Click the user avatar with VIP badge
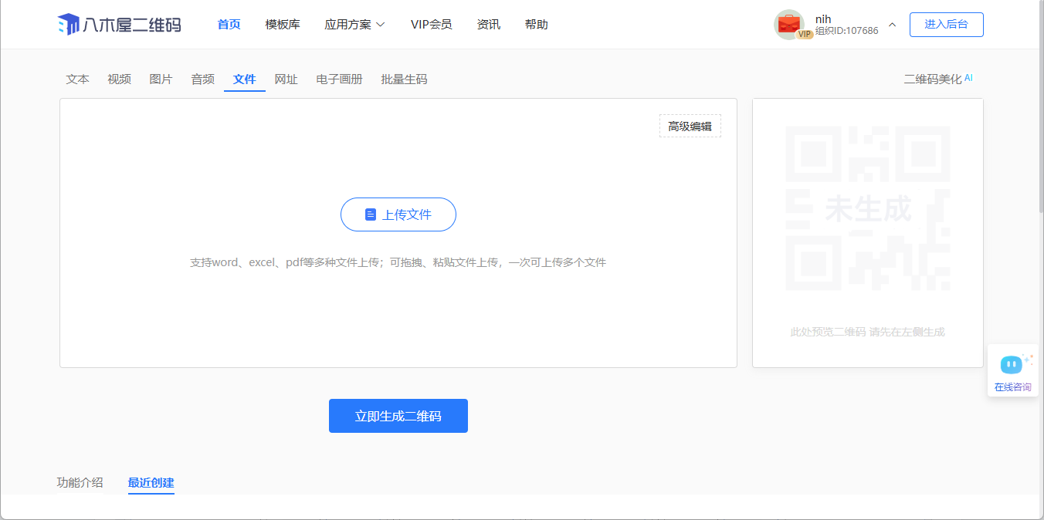This screenshot has width=1044, height=520. pyautogui.click(x=789, y=25)
